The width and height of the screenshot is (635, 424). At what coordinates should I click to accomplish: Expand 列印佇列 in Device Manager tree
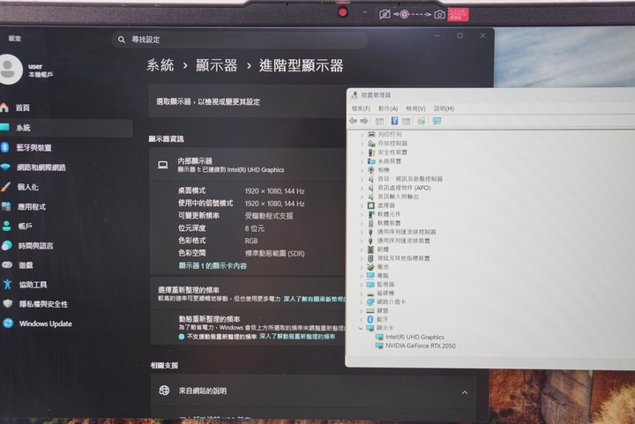click(x=362, y=134)
